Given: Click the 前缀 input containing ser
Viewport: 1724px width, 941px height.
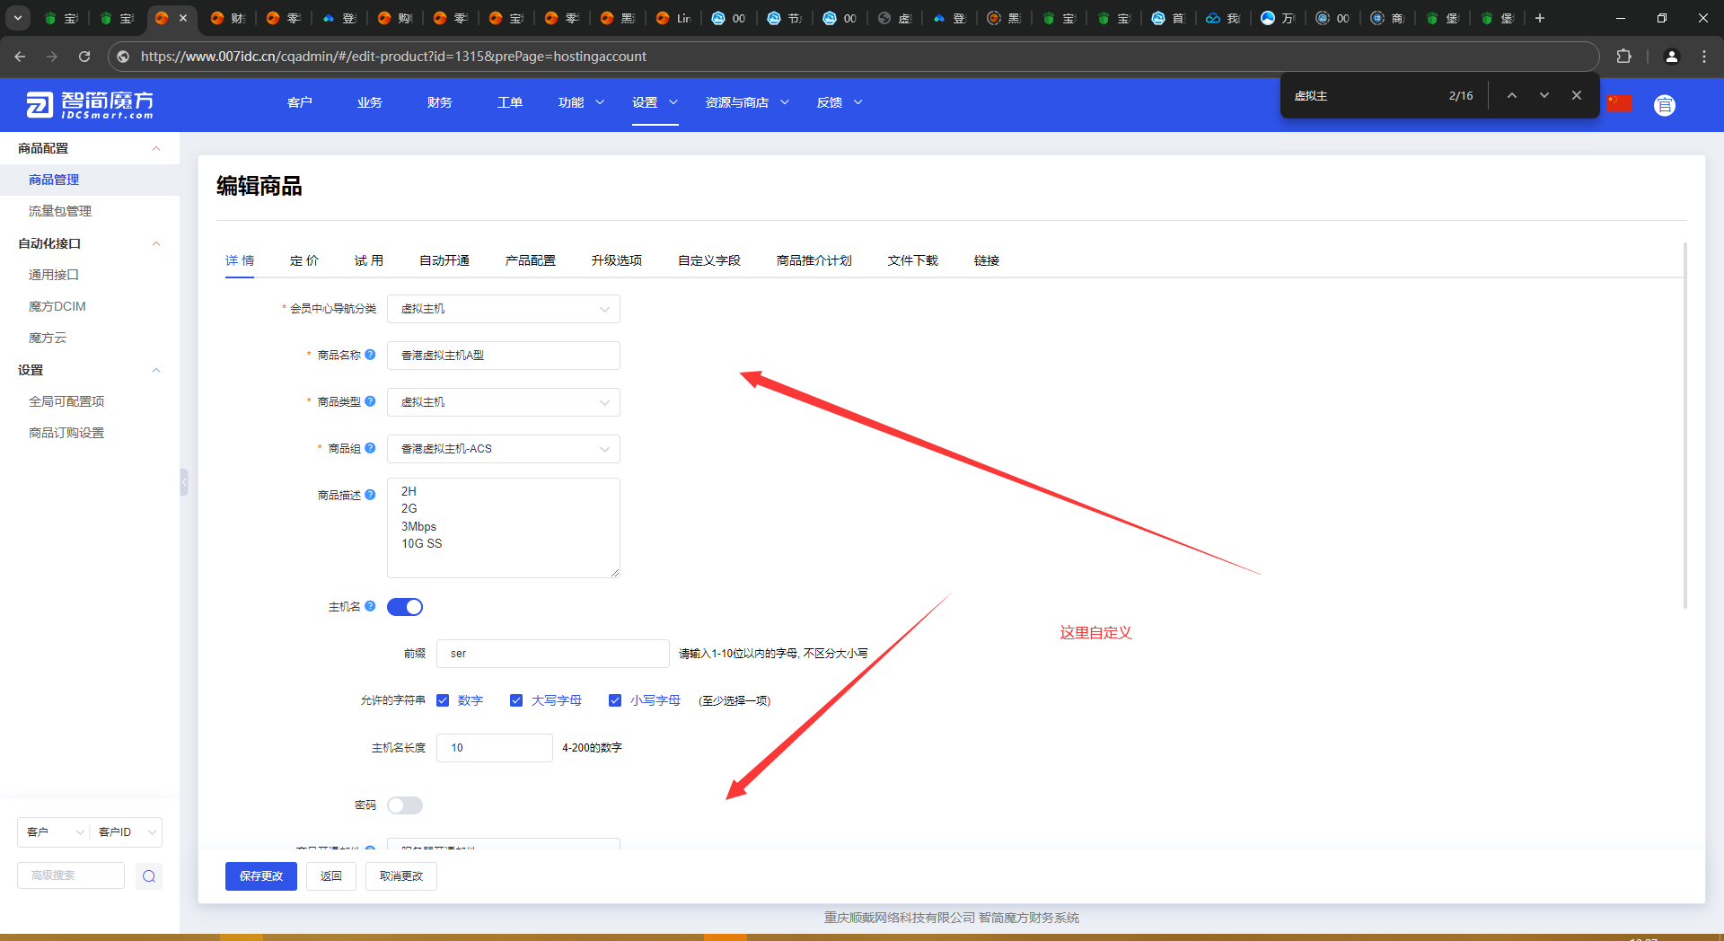Looking at the screenshot, I should (553, 654).
